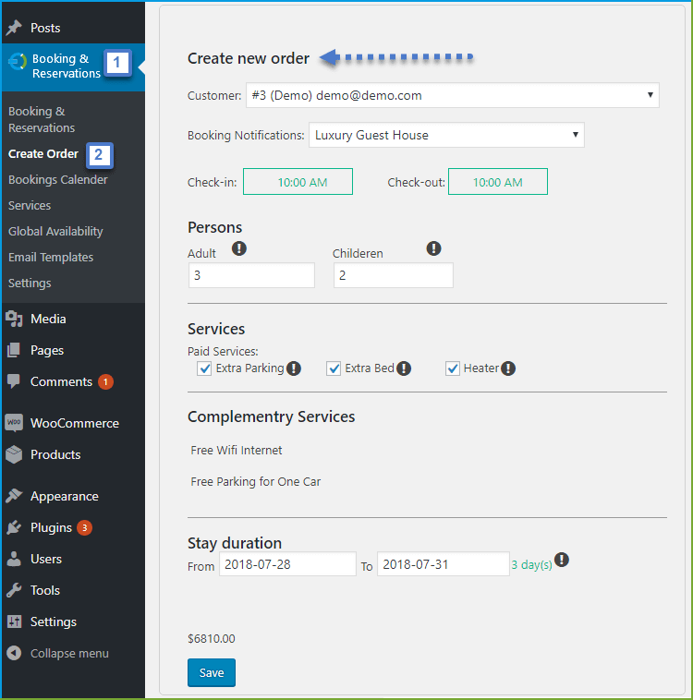Click the $6810.00 total price
This screenshot has width=693, height=700.
[212, 638]
